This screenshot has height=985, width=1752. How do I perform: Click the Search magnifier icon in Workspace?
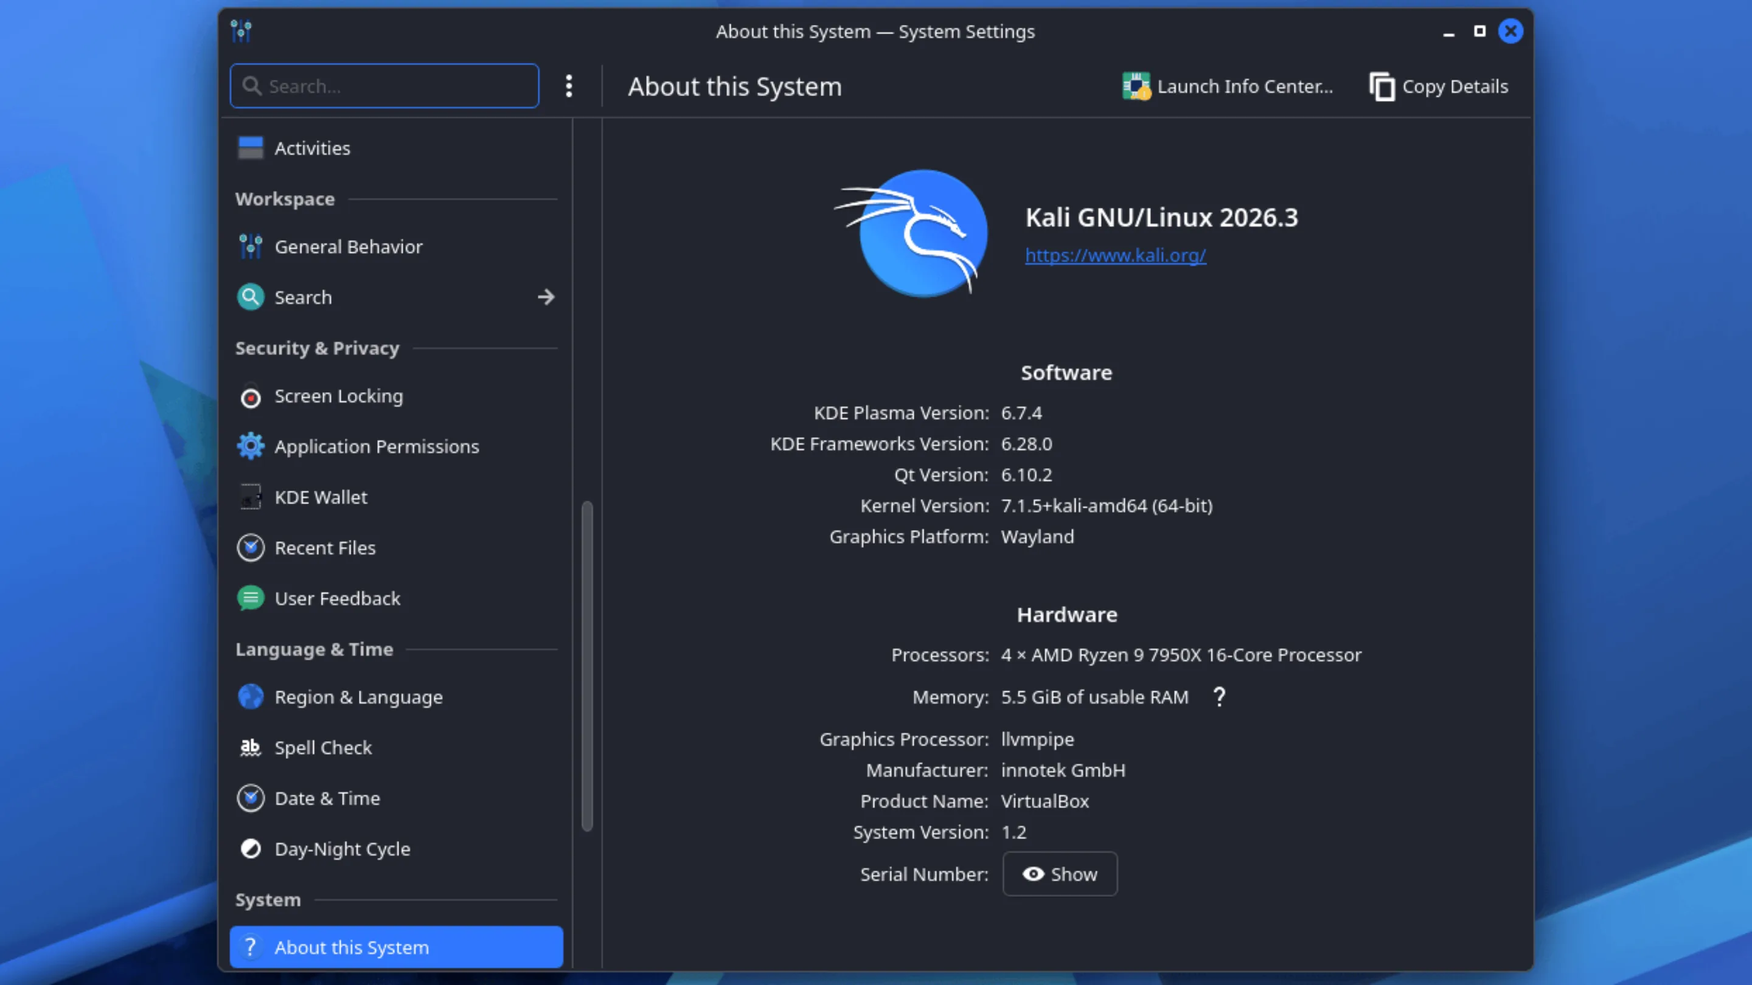coord(250,297)
